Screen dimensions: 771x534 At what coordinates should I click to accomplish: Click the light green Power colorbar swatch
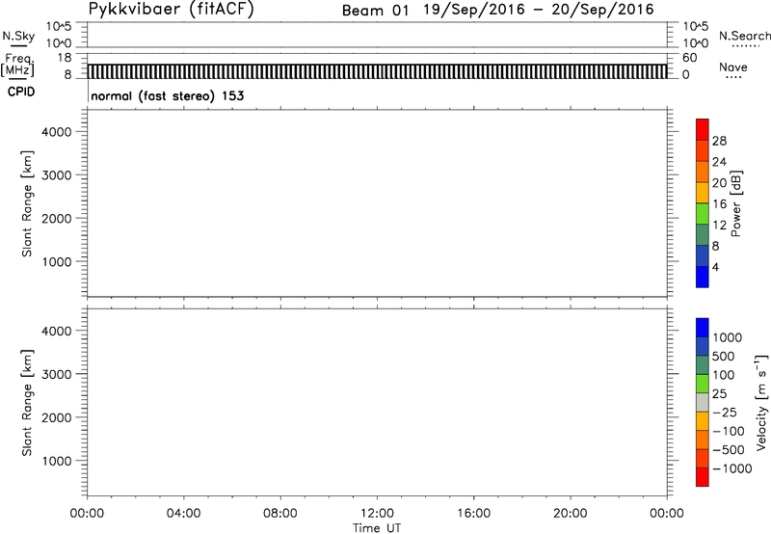[x=703, y=213]
